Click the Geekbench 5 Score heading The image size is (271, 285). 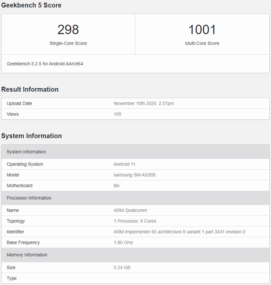point(31,5)
